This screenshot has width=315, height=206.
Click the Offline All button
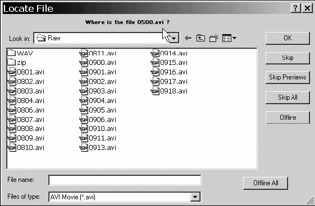coord(266,183)
